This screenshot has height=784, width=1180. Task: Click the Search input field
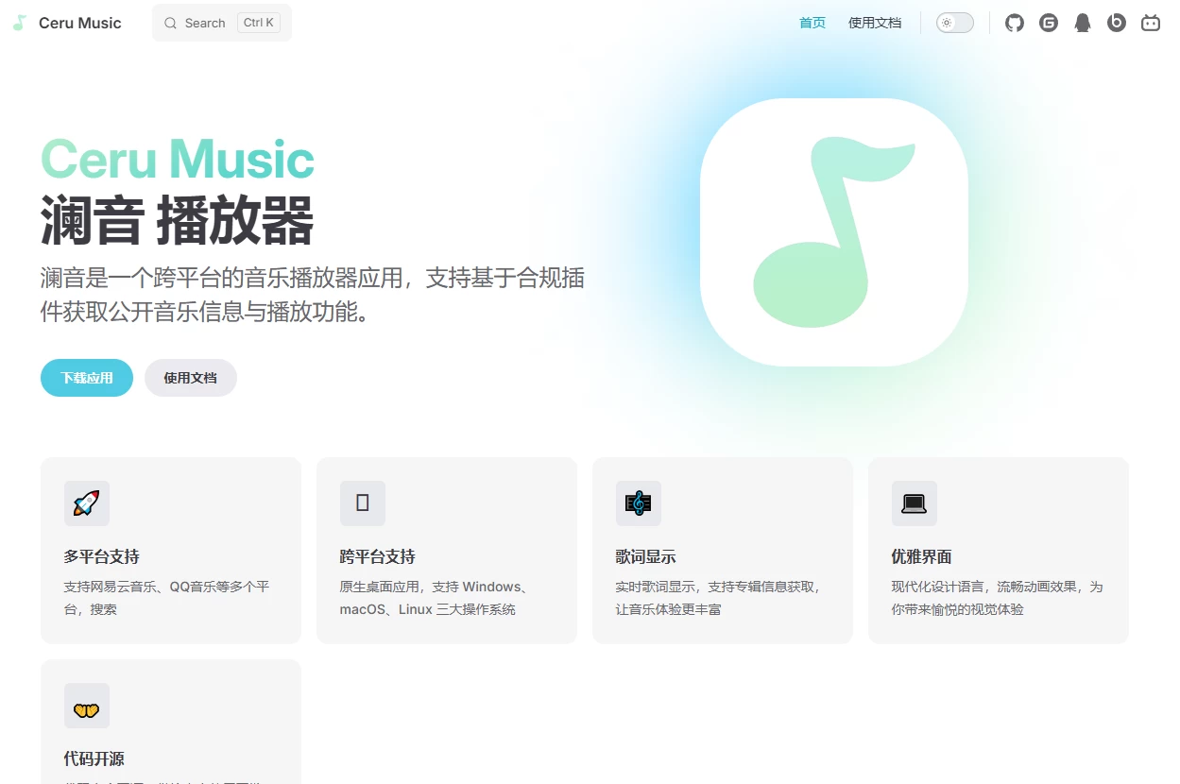pyautogui.click(x=221, y=22)
